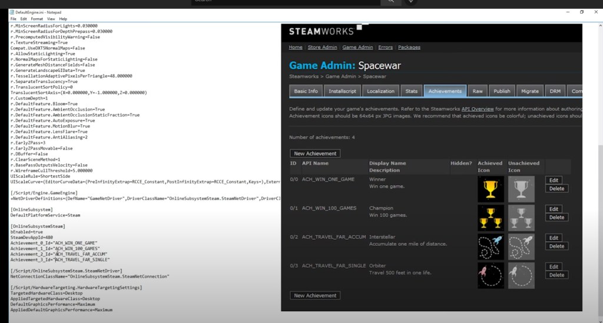Image resolution: width=603 pixels, height=323 pixels.
Task: Click the achieved gold trophy icon for Winner
Action: pos(491,189)
